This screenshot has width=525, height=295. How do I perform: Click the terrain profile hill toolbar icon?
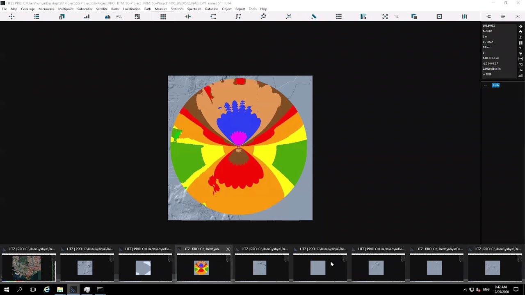(107, 16)
